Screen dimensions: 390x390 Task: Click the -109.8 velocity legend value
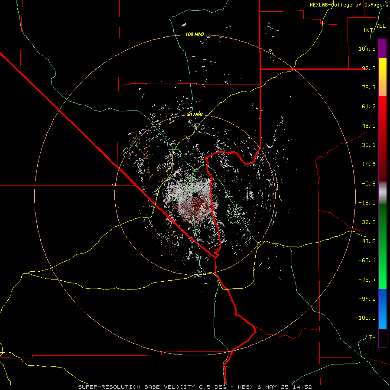point(365,318)
